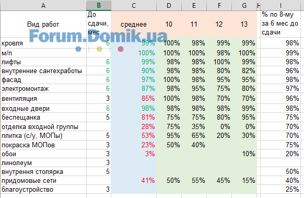The width and height of the screenshot is (304, 198).
Task: Select the 'кровля' row label cell
Action: coord(43,43)
